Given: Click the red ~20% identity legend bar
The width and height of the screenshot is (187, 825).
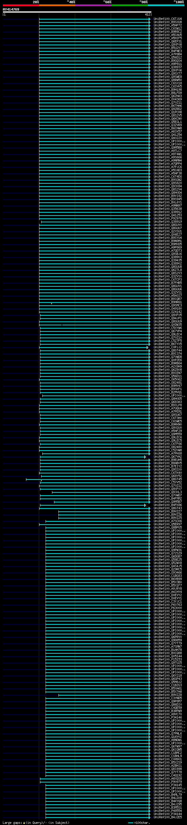Looking at the screenshot, I should click(x=21, y=5).
